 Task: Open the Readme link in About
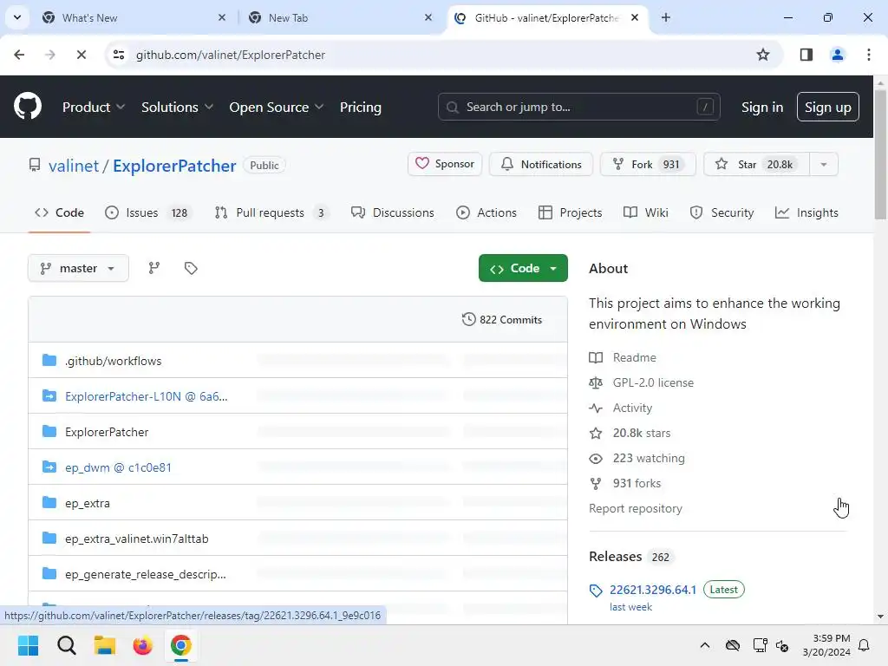[x=634, y=357]
